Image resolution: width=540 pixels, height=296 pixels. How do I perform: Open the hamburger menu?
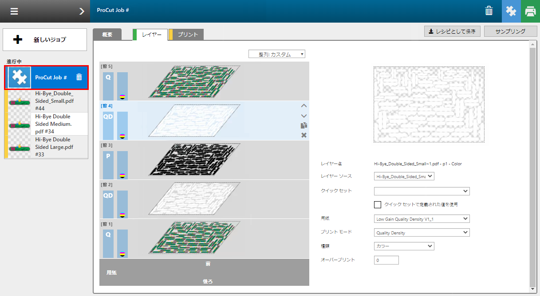coord(14,11)
